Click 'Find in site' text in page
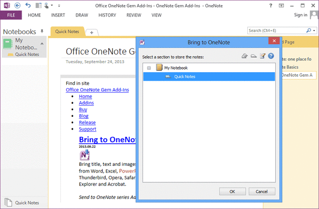This screenshot has width=319, height=209. (78, 83)
